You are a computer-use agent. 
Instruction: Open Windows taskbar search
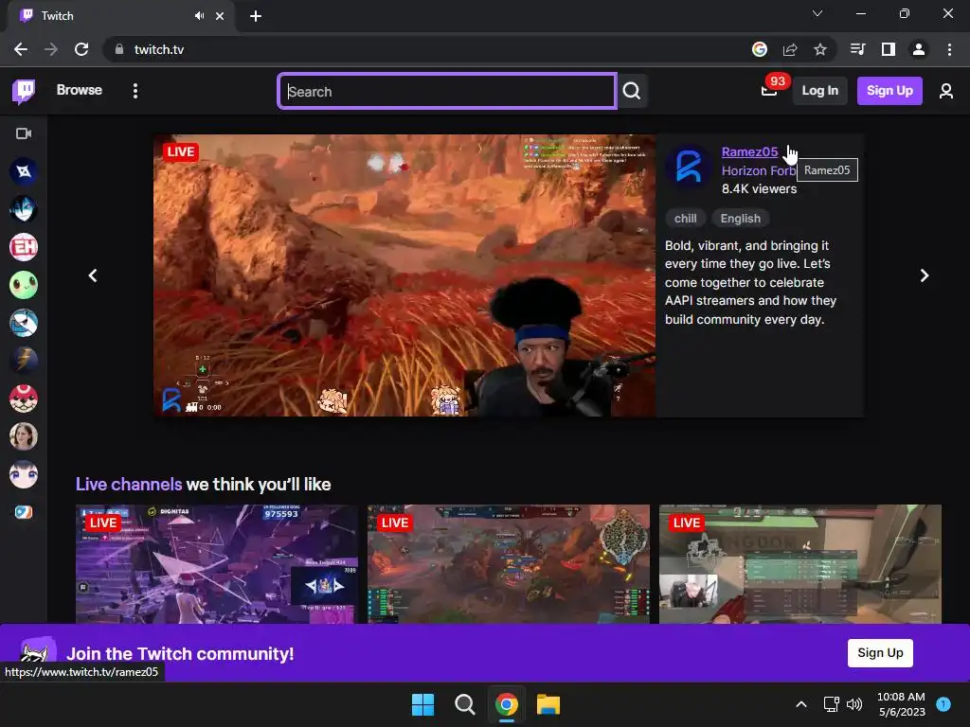[464, 704]
